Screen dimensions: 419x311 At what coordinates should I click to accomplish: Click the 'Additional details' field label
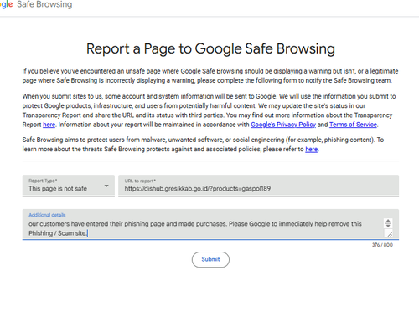tap(47, 215)
